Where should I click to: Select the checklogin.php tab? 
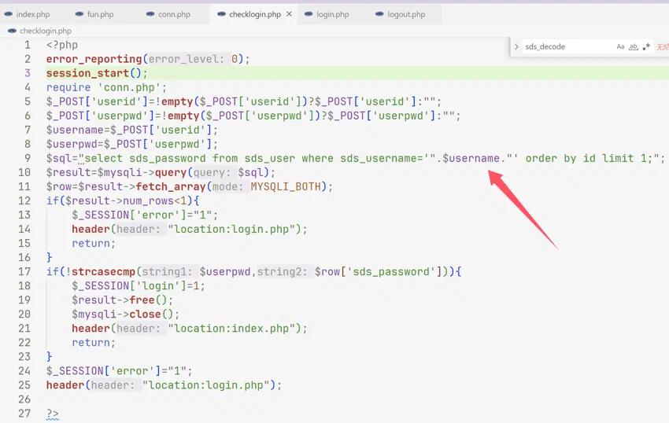(x=255, y=14)
